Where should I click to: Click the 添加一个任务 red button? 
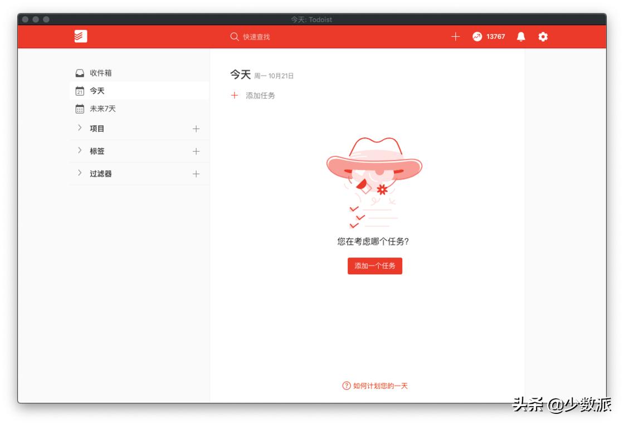coord(374,266)
